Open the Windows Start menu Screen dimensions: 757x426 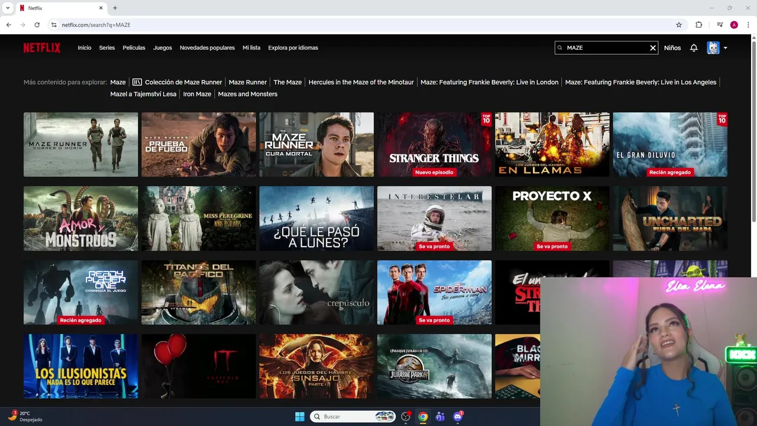300,417
